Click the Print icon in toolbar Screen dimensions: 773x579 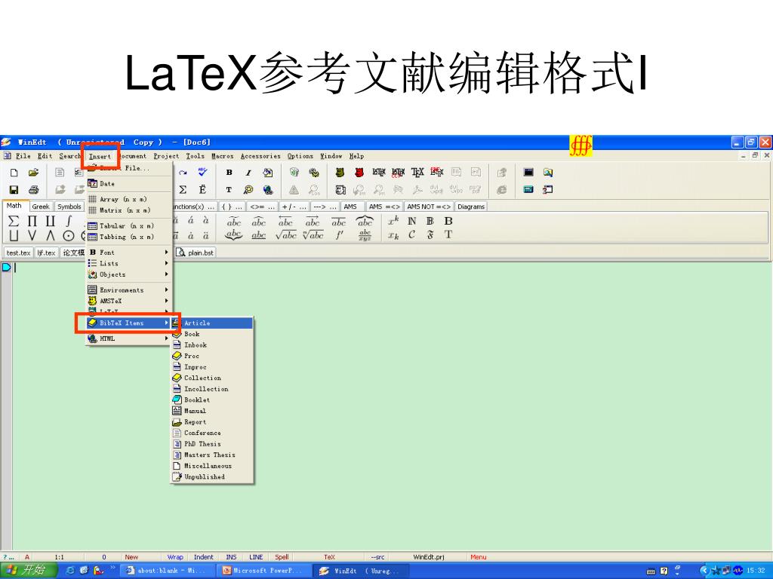point(33,189)
